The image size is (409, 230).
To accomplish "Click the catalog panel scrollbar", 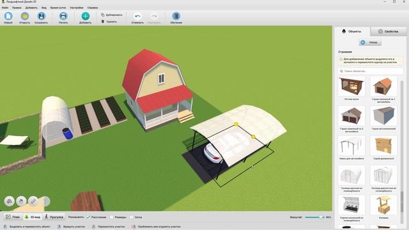I will click(402, 201).
